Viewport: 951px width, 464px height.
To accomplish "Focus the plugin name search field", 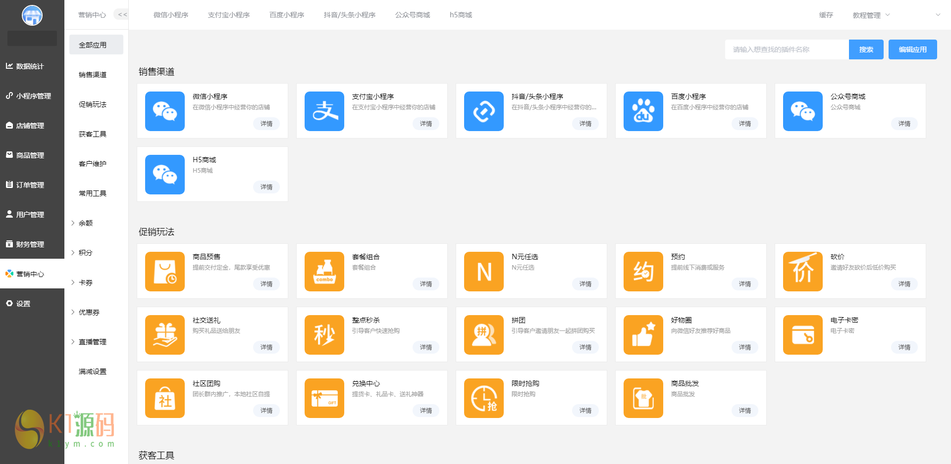I will (x=786, y=49).
